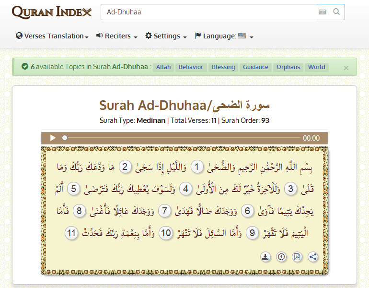The height and width of the screenshot is (288, 369).
Task: Dismiss the available topics banner
Action: point(346,68)
